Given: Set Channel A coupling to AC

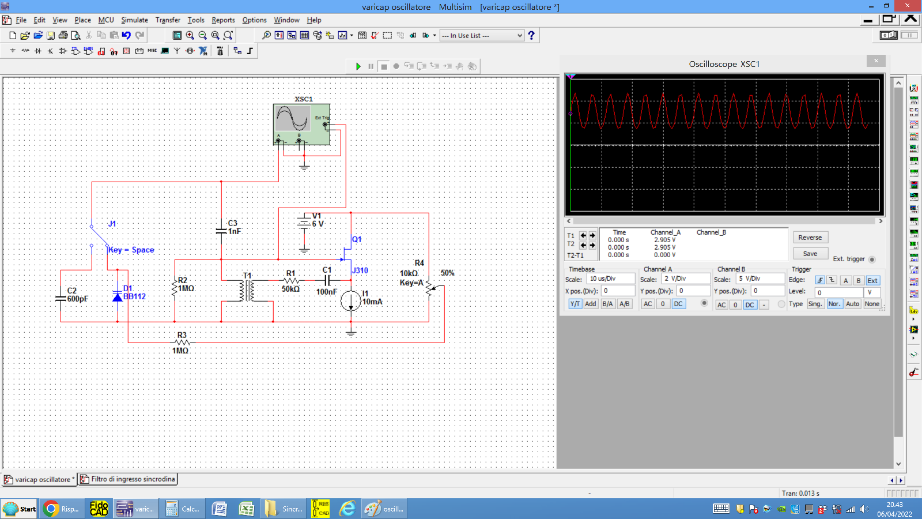Looking at the screenshot, I should (x=648, y=304).
